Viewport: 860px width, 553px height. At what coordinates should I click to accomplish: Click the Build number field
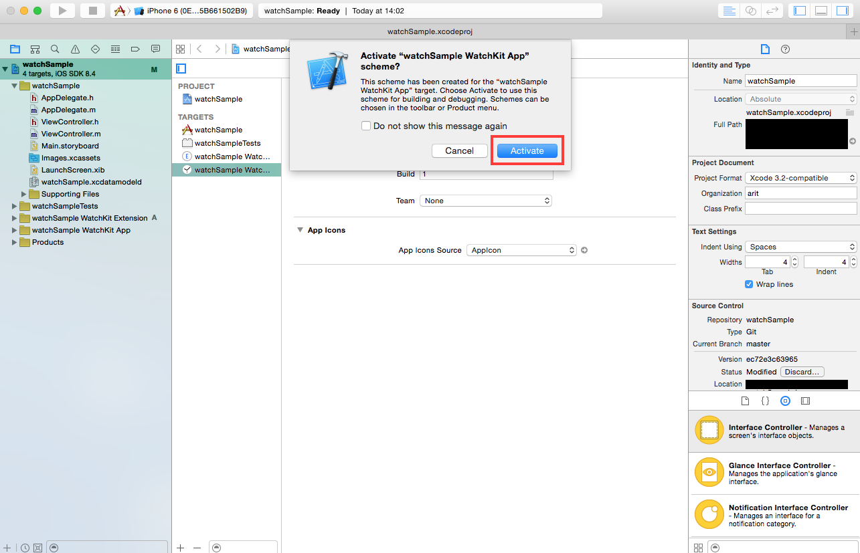coord(487,174)
